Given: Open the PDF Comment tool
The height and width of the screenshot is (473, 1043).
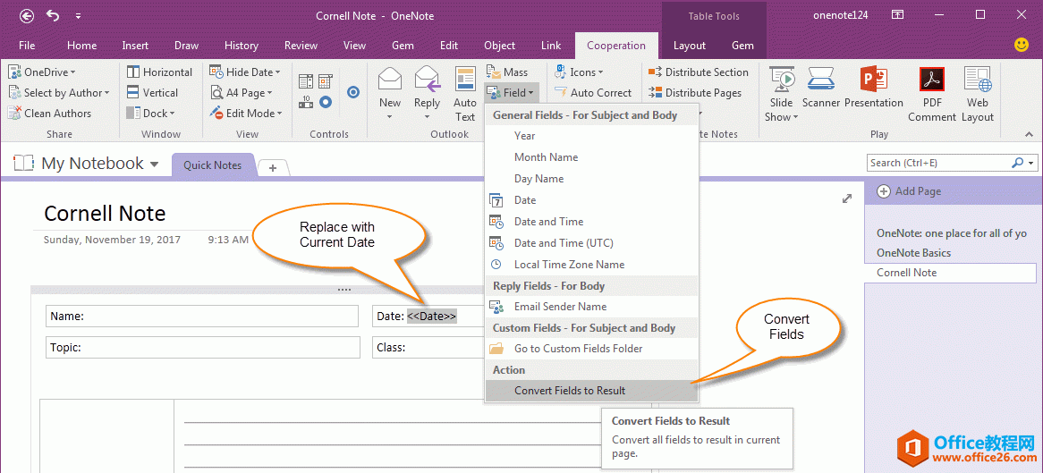Looking at the screenshot, I should coord(932,93).
